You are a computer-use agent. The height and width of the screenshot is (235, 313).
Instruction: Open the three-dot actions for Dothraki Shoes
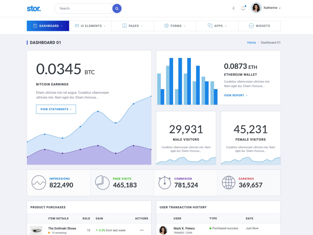142,230
